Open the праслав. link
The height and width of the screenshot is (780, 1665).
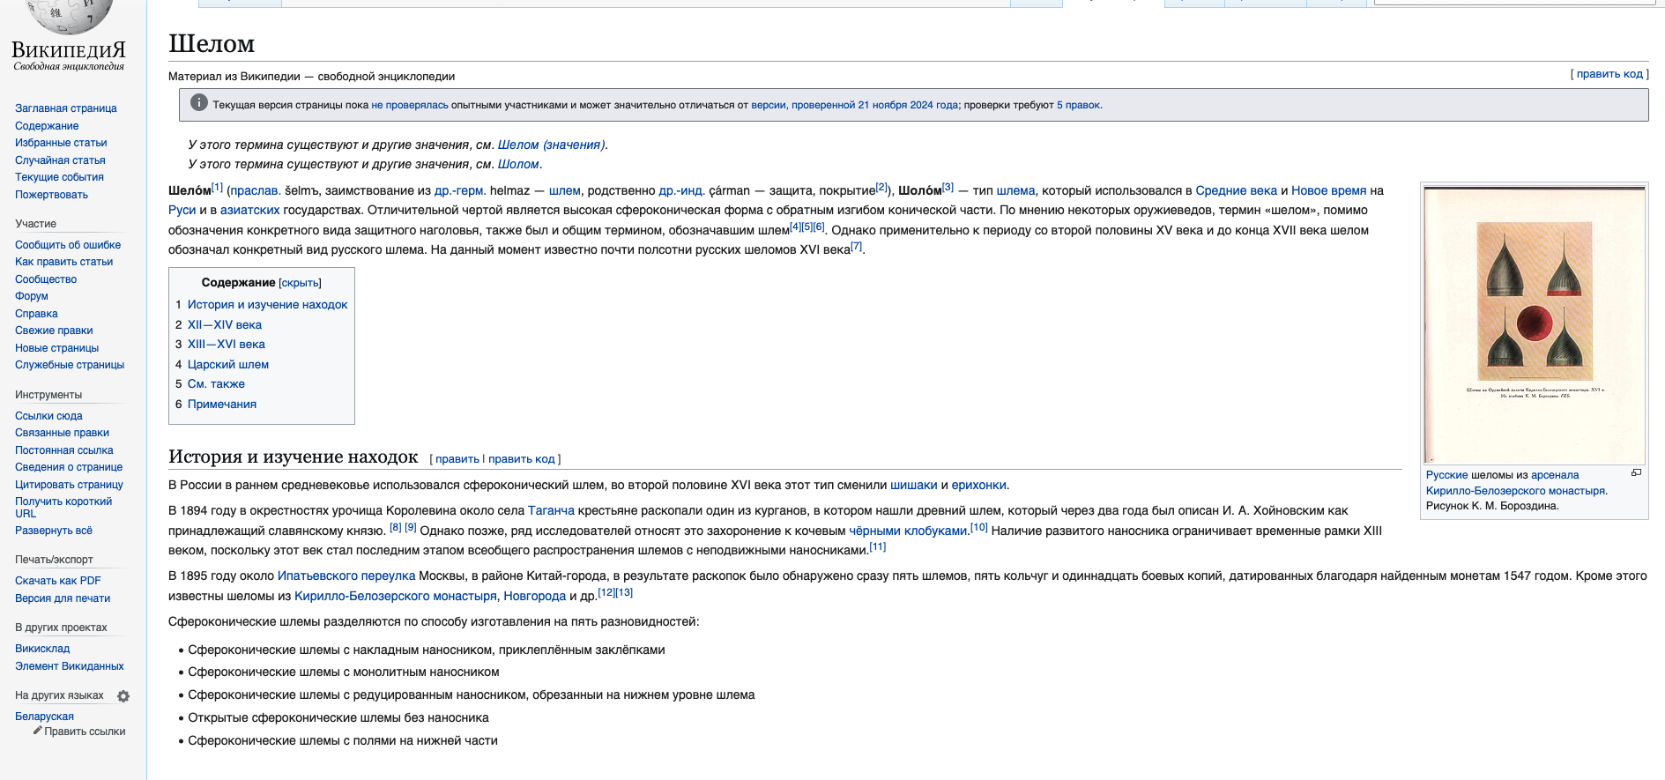click(256, 190)
